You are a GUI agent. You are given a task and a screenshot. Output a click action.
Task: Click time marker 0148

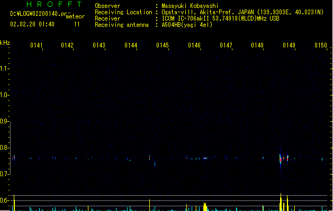pyautogui.click(x=257, y=45)
